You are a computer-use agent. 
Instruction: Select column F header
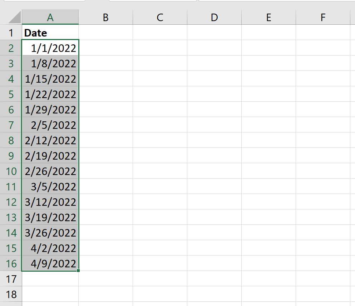pos(323,17)
